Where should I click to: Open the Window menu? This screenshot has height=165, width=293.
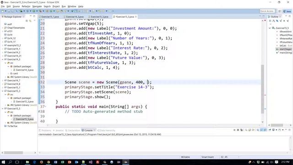[x=72, y=6]
